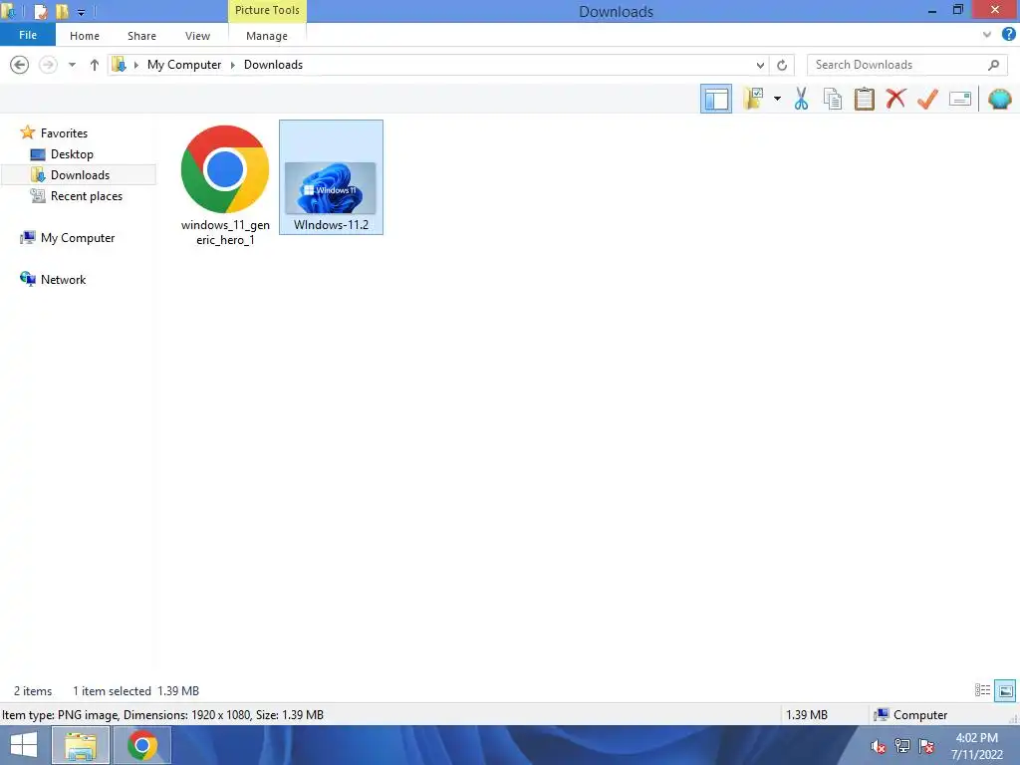Switch to the Share ribbon tab
This screenshot has width=1020, height=765.
[x=141, y=36]
